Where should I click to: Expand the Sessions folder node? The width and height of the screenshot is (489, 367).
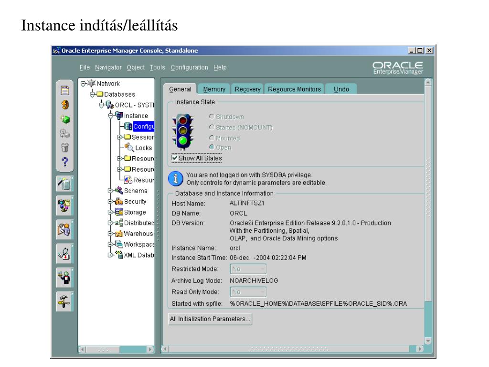click(119, 137)
